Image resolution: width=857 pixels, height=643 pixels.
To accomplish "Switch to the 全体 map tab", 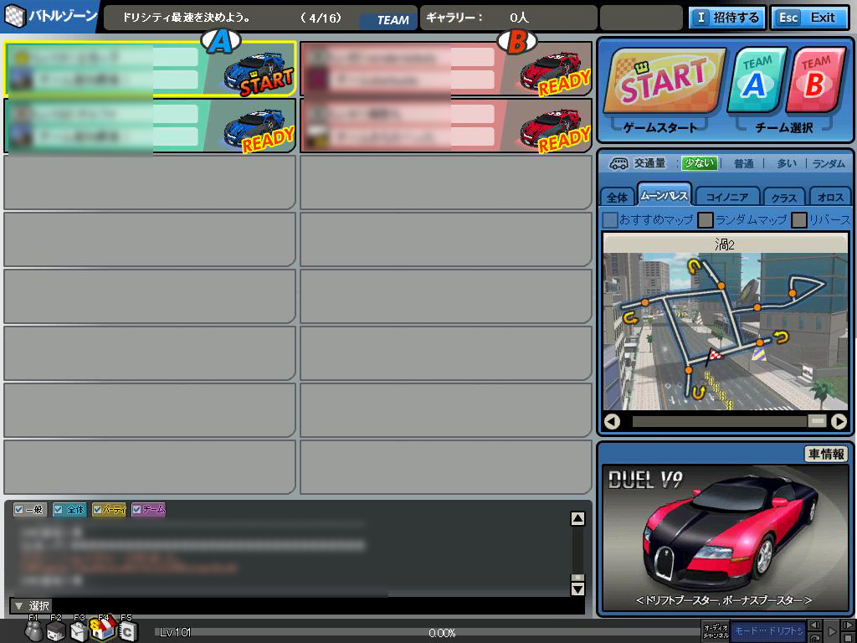I will (617, 197).
